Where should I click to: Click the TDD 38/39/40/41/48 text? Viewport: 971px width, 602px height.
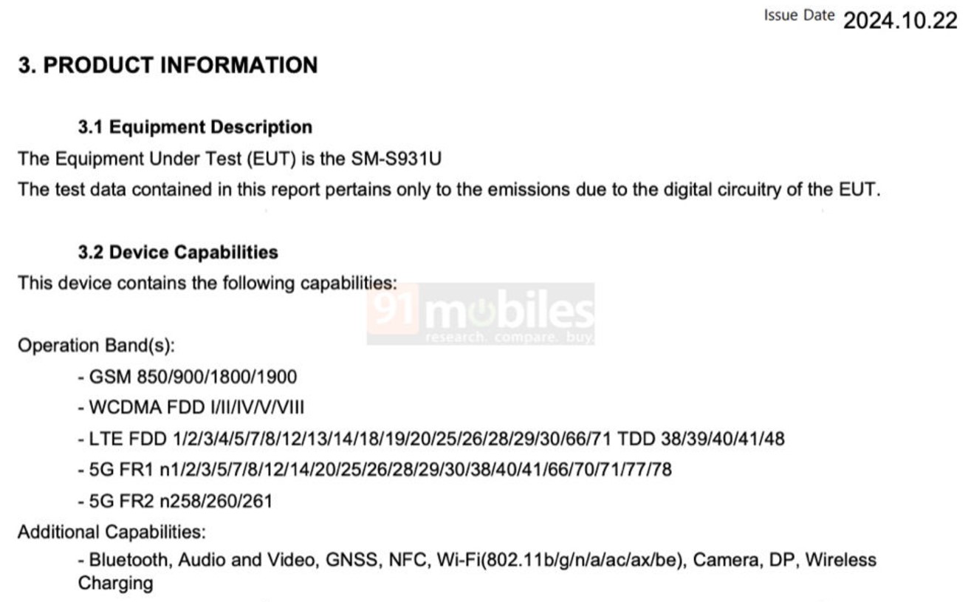coord(701,439)
